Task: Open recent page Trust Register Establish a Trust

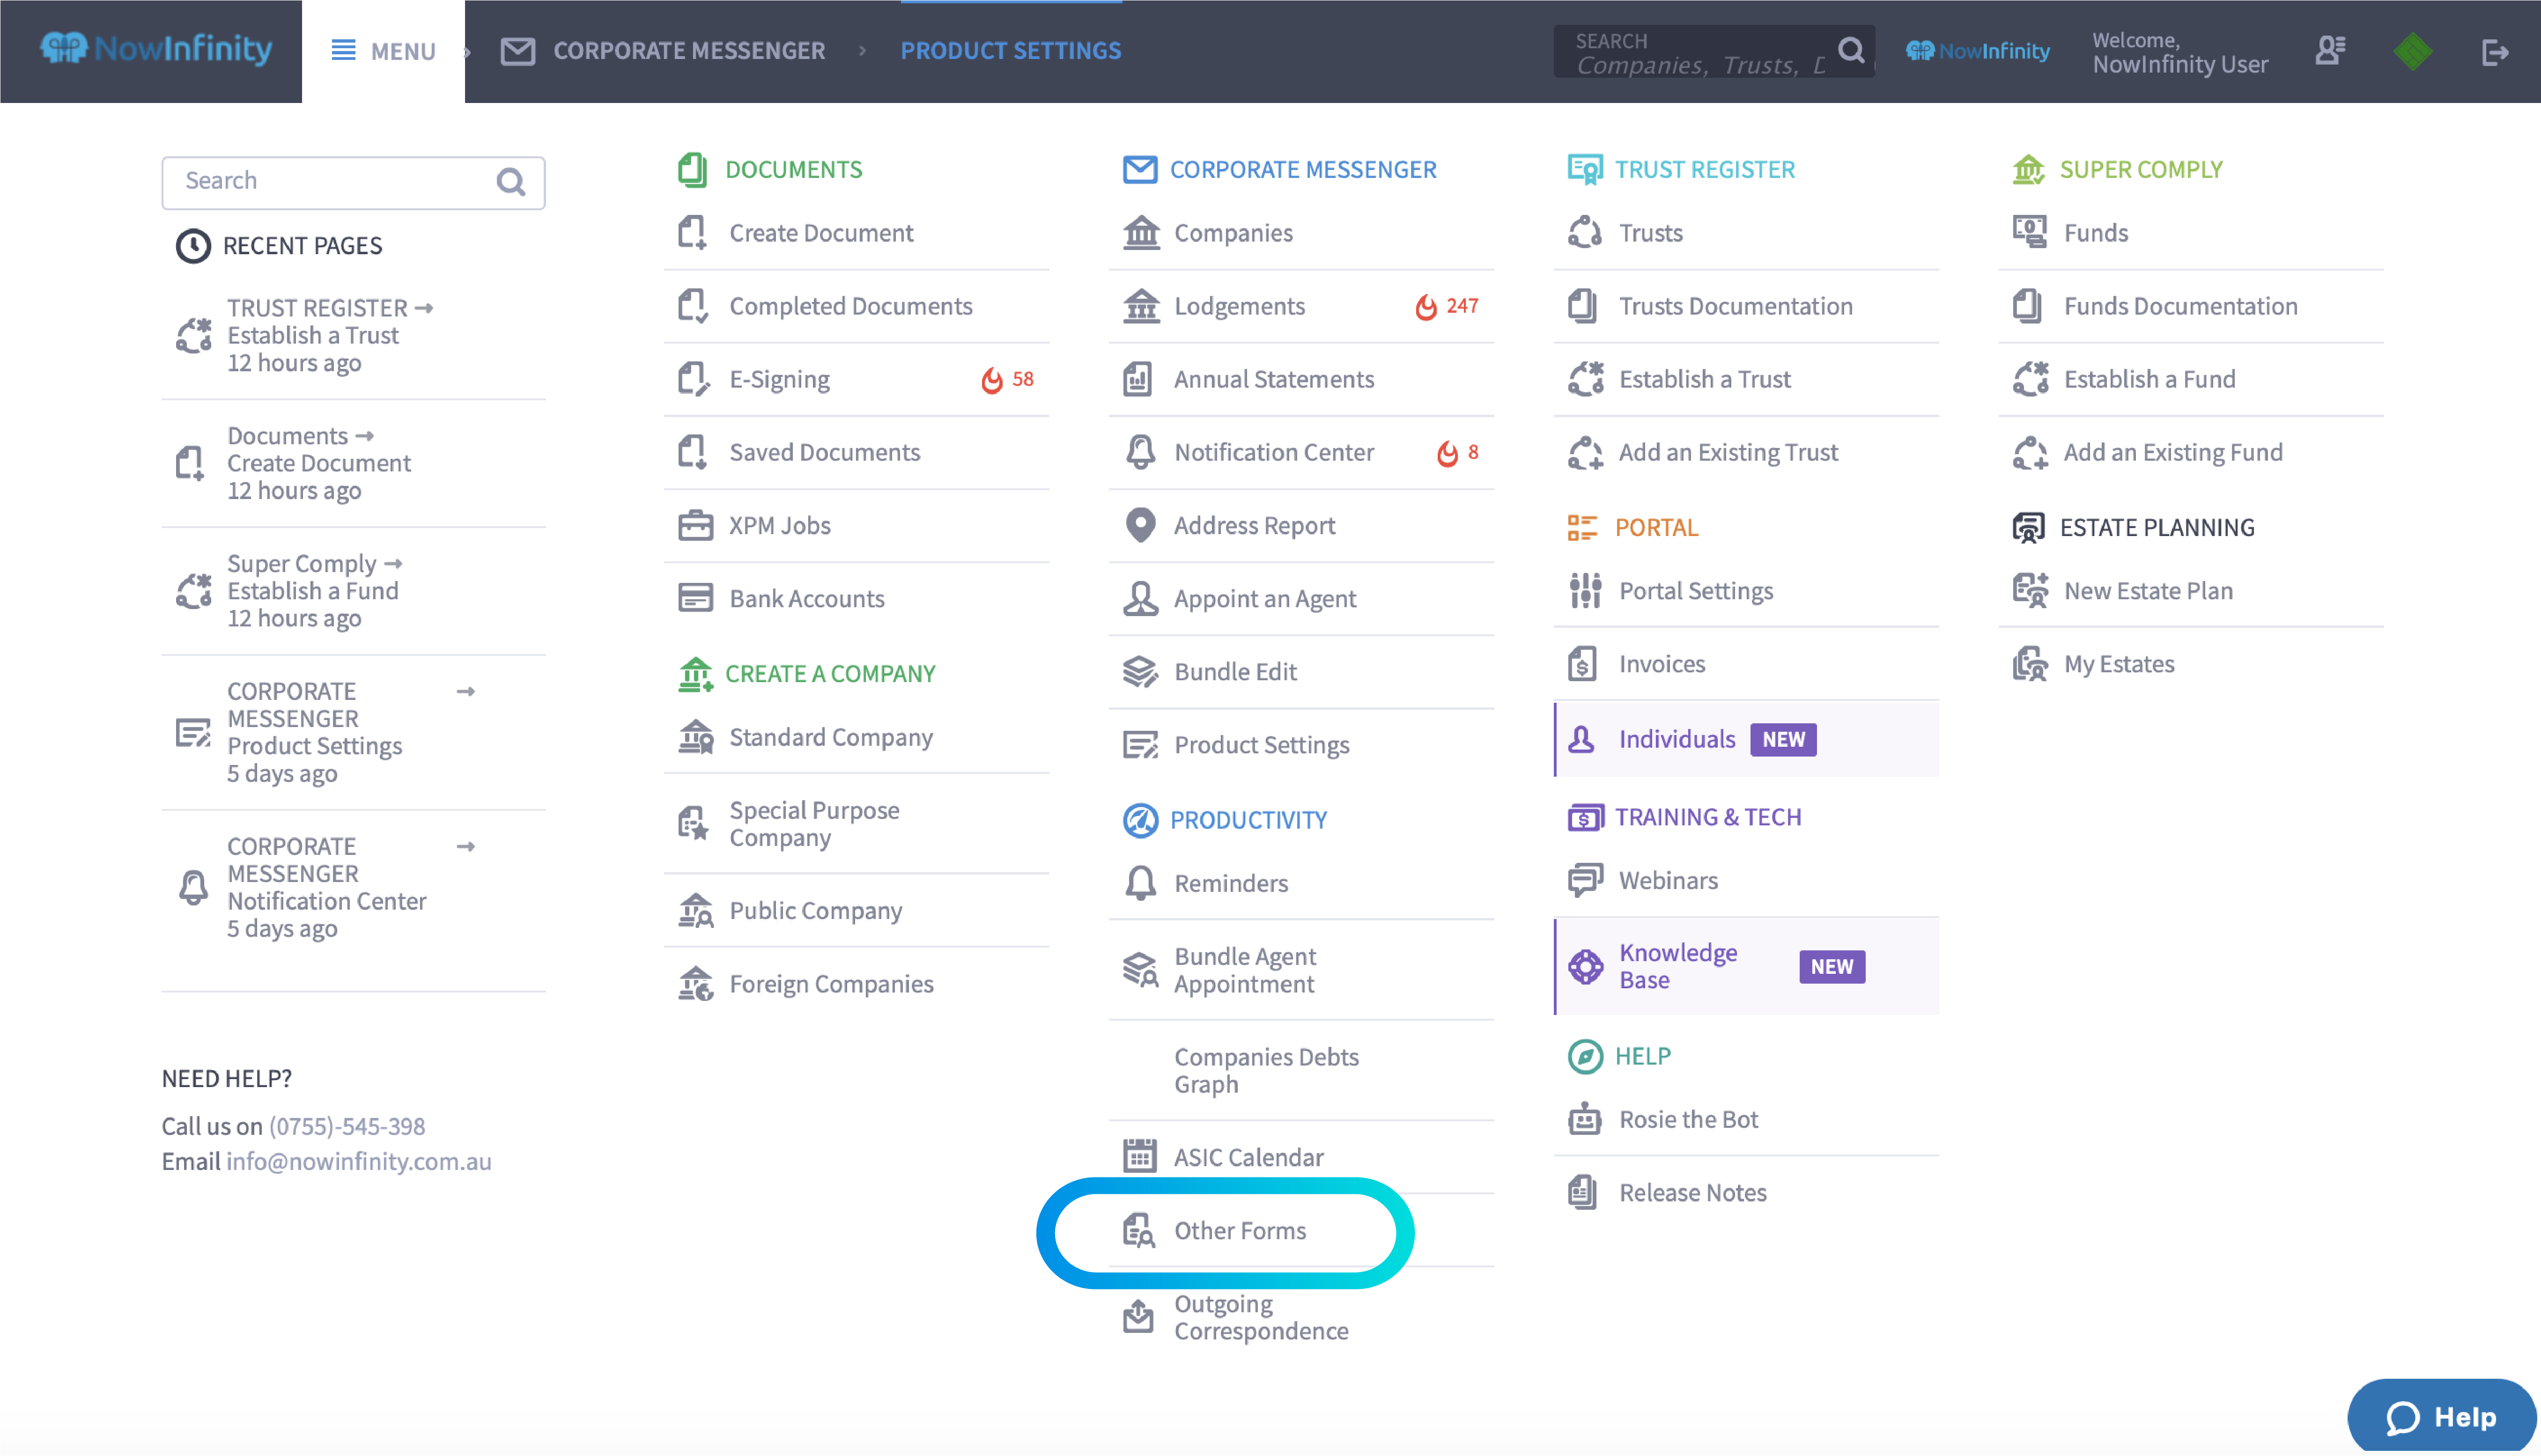Action: click(353, 335)
